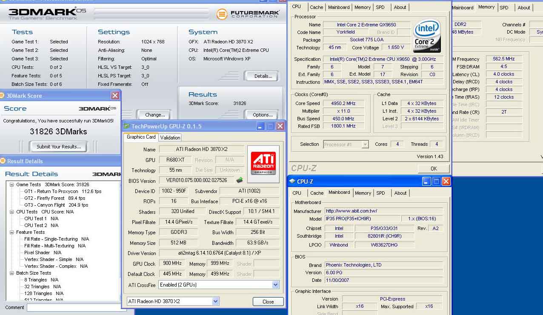543x315 pixels.
Task: Open the ATI Radeon HD 3870 X2 card selector dropdown
Action: pyautogui.click(x=215, y=301)
